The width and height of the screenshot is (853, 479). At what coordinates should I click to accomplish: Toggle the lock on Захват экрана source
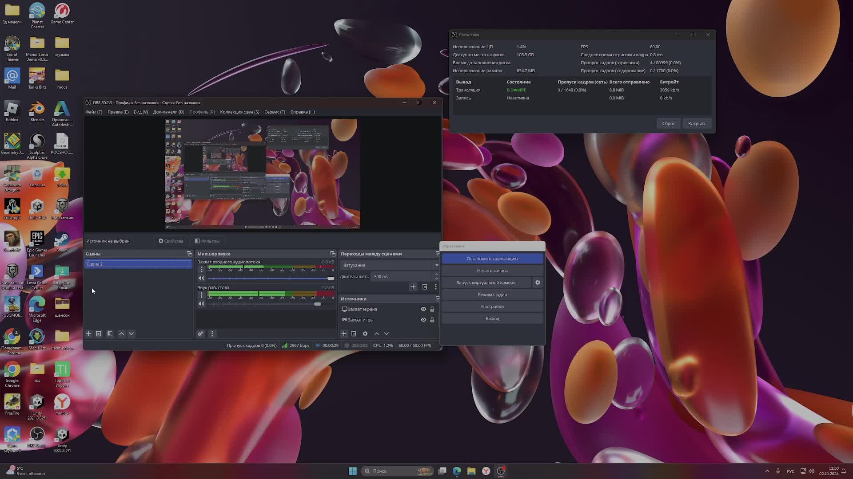(432, 309)
